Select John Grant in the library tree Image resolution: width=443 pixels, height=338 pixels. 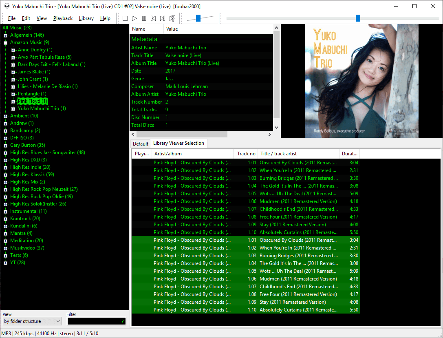(33, 79)
